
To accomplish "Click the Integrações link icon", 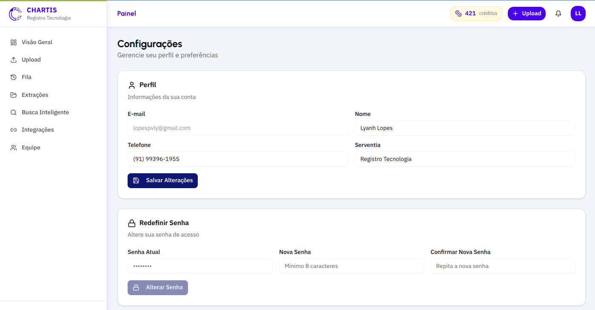I will click(14, 130).
